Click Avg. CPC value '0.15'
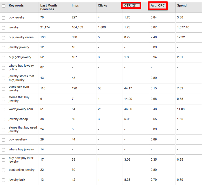Viewport: 202px width, 185px height. click(x=154, y=88)
